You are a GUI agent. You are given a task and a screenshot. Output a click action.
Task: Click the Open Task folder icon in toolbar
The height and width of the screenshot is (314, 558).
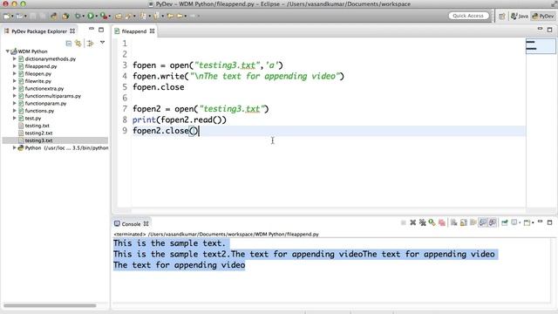click(x=119, y=16)
